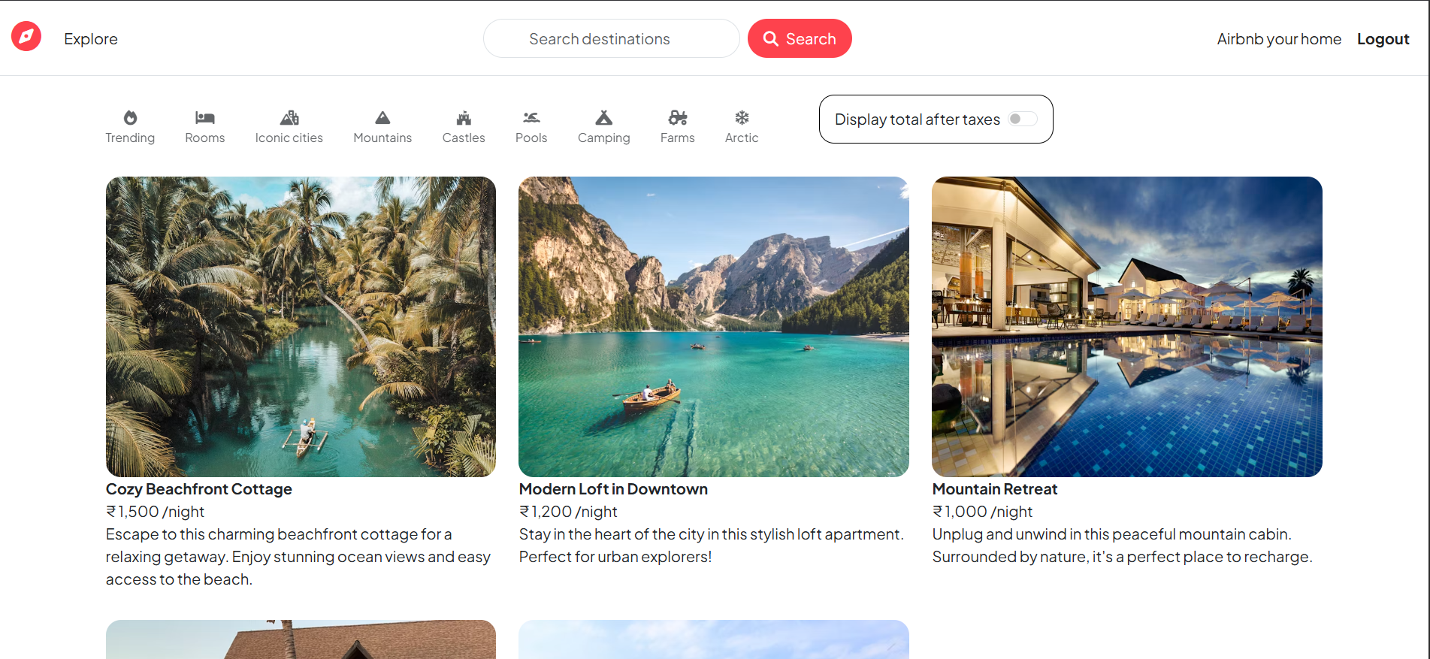The image size is (1430, 659).
Task: Enable the Display total after taxes switch
Action: [x=1022, y=119]
